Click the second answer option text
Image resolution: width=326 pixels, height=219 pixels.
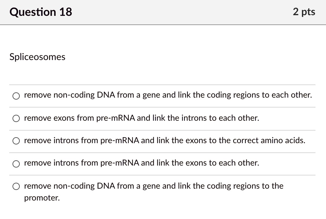(141, 118)
